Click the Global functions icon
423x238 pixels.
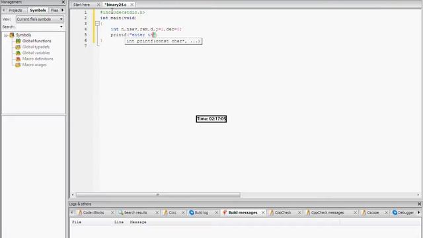tap(18, 41)
